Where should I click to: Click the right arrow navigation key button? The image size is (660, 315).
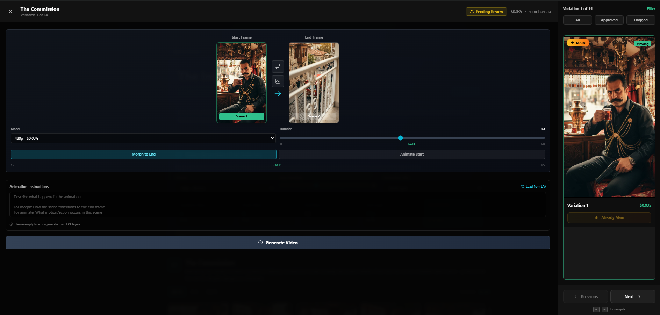point(604,309)
